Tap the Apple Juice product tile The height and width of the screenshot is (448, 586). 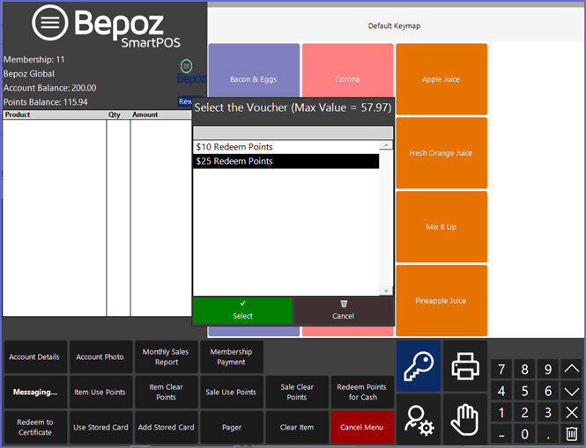point(441,79)
